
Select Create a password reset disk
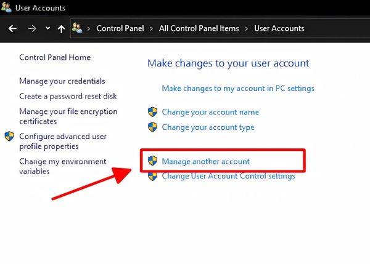(x=68, y=96)
